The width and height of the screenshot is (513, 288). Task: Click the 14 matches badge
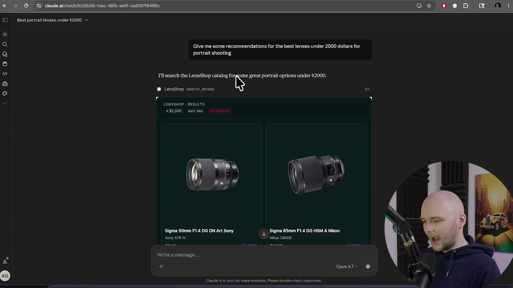(219, 111)
